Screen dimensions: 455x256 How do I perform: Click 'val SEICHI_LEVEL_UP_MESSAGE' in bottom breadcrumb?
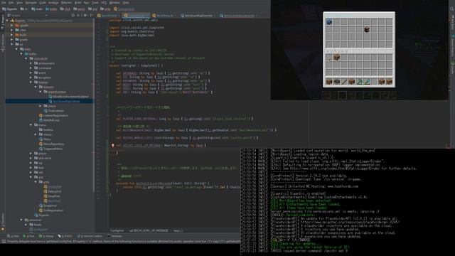tap(148, 230)
